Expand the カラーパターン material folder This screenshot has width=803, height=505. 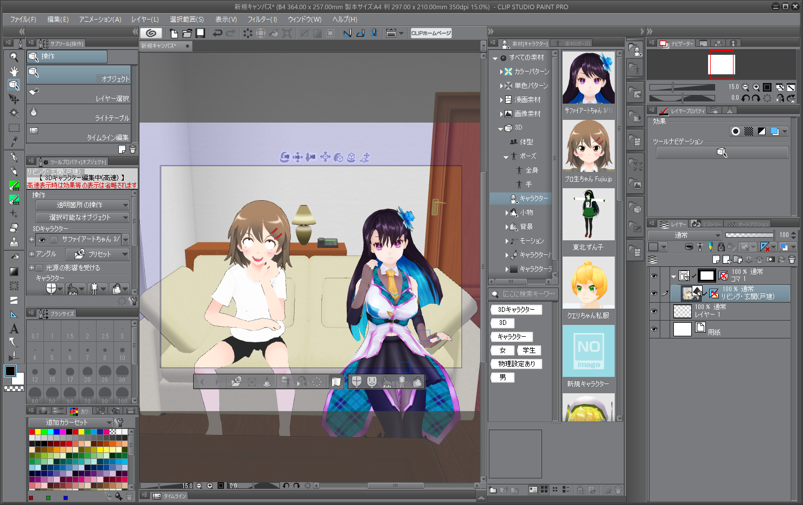(501, 72)
